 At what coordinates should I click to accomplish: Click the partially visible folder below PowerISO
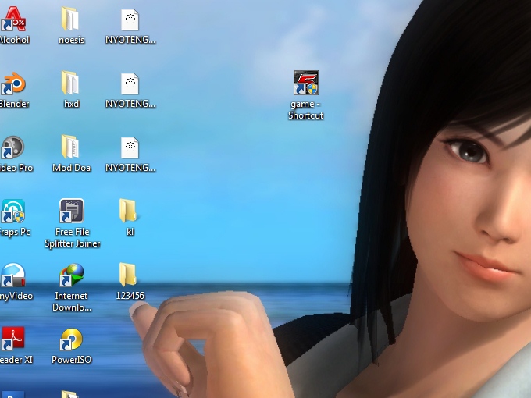tap(71, 394)
